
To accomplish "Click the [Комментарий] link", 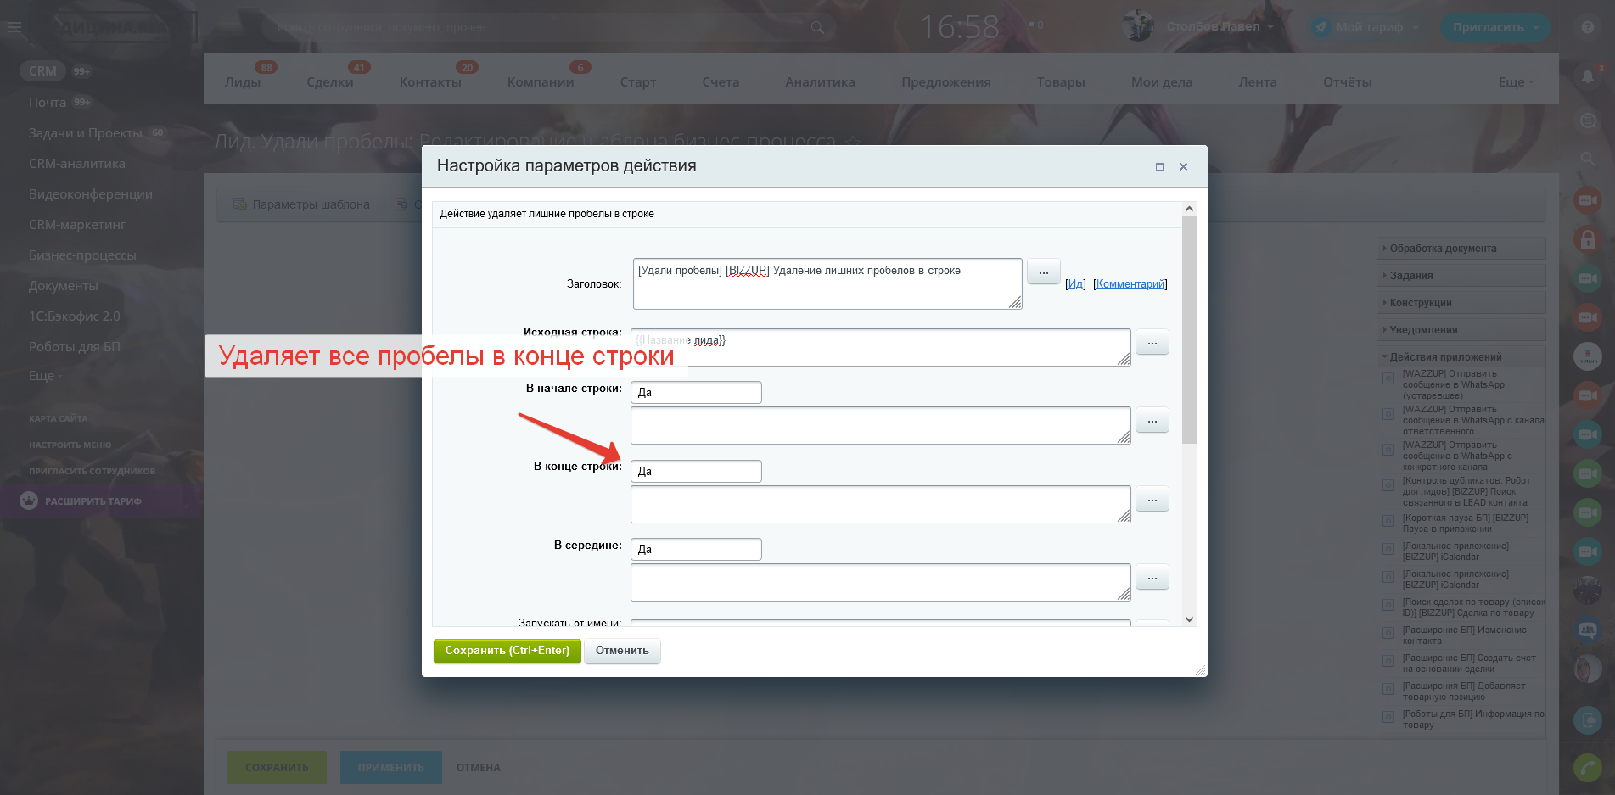I will coord(1130,284).
